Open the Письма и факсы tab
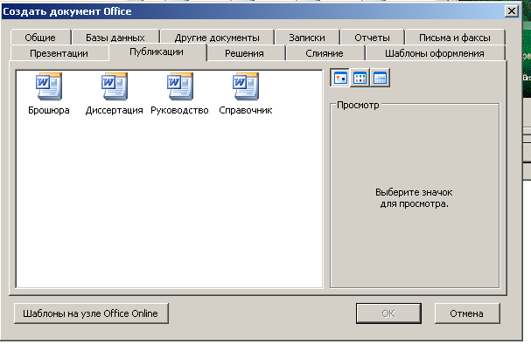The image size is (531, 344). tap(455, 38)
